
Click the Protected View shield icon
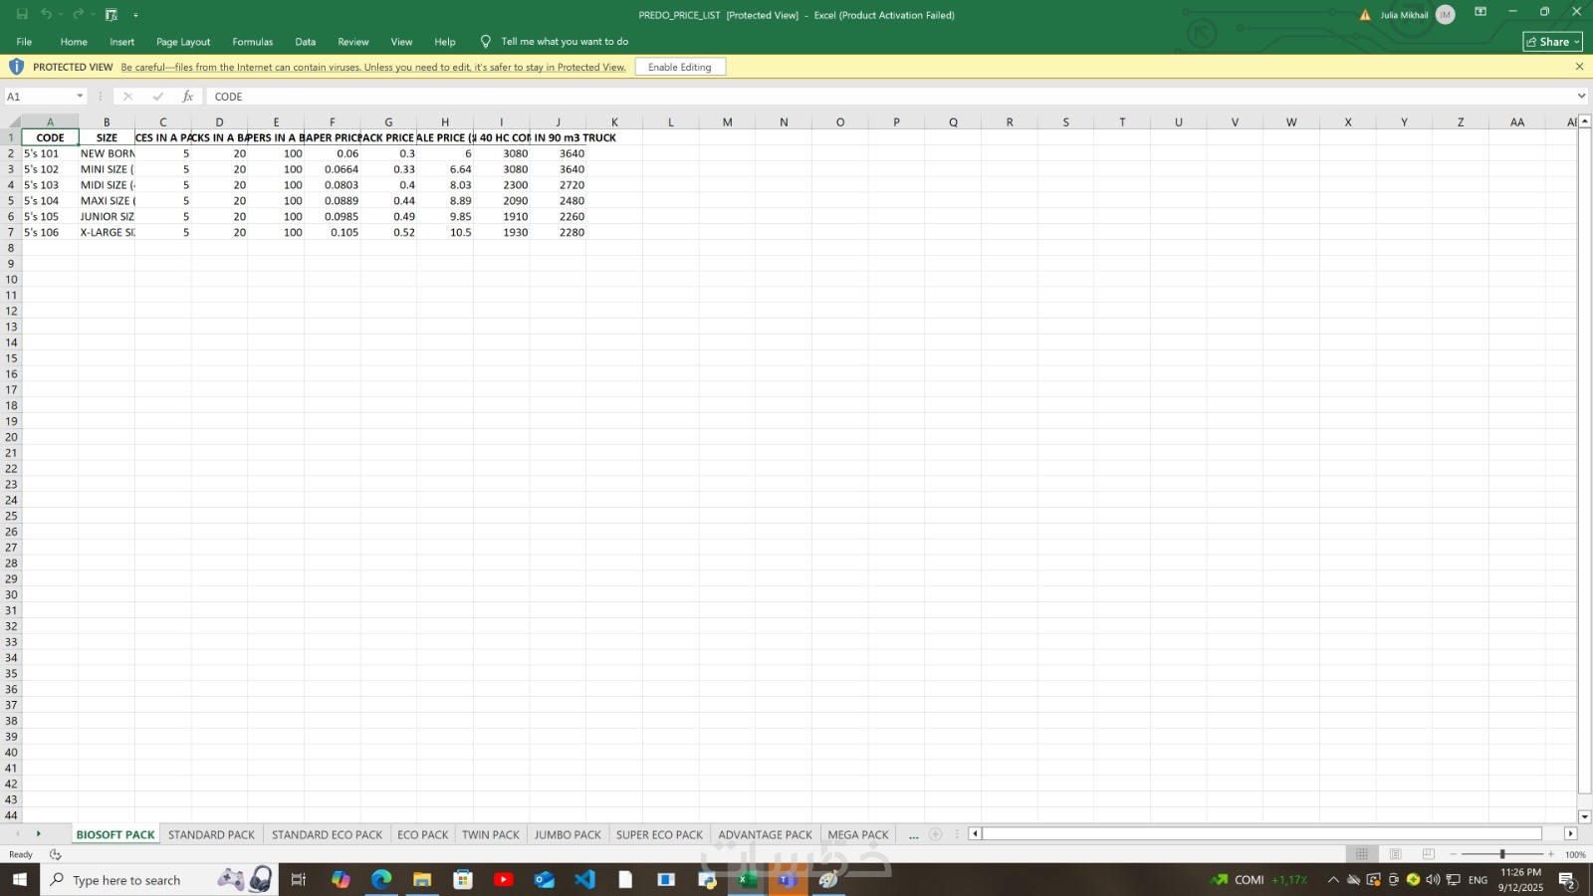(16, 67)
